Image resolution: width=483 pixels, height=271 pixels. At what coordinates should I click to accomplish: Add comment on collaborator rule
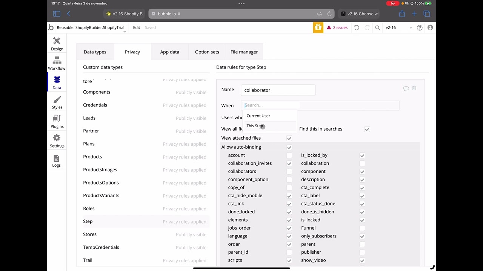406,88
